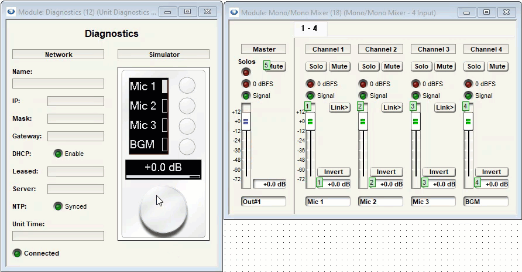
Task: Click the network Name field
Action: [59, 84]
